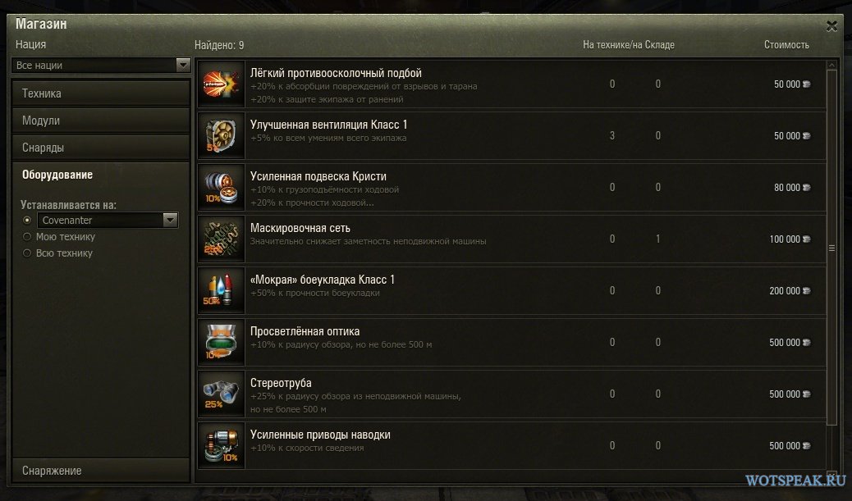This screenshot has height=501, width=852.
Task: Select the Улучшенная вентиляция fan icon
Action: pyautogui.click(x=221, y=135)
